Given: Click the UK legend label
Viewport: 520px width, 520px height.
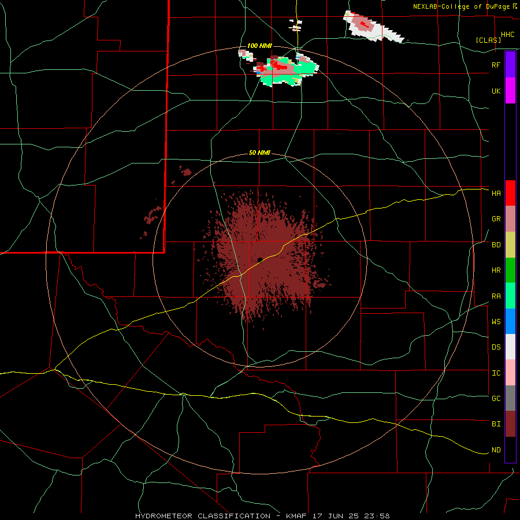Looking at the screenshot, I should click(496, 91).
